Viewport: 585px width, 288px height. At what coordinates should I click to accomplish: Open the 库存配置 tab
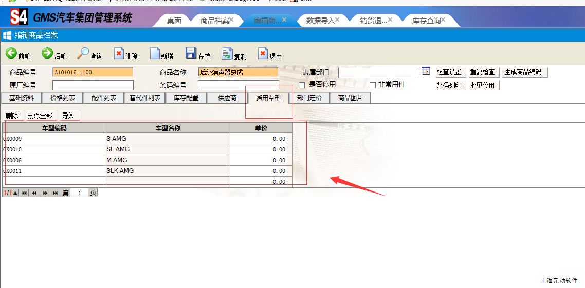coord(186,98)
